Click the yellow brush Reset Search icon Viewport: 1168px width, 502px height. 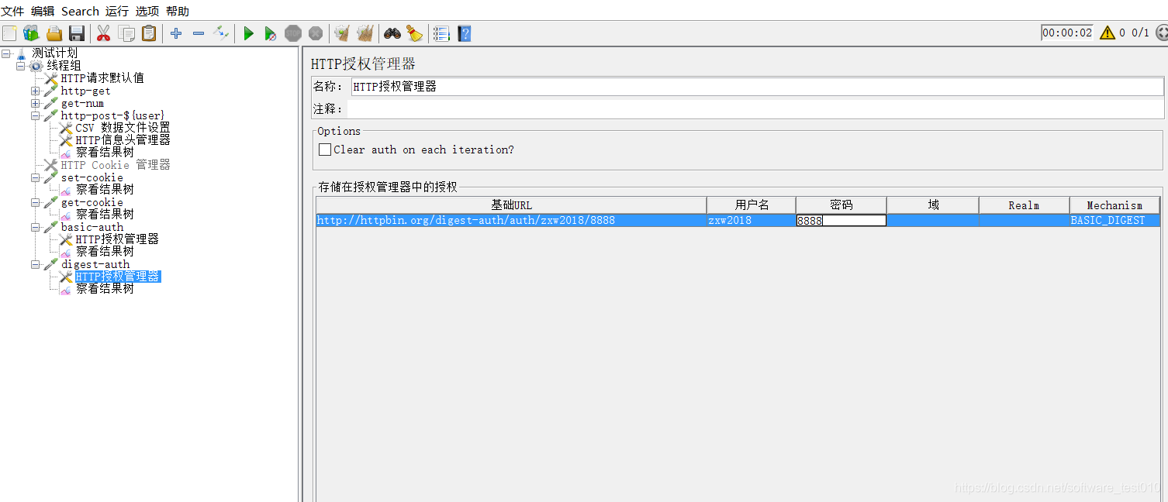click(x=415, y=33)
